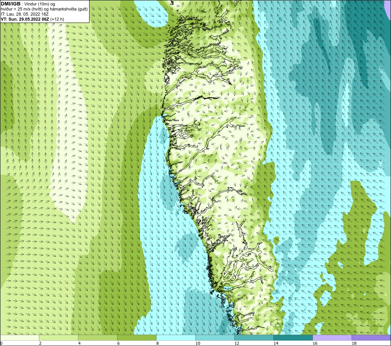Viewport: 391px width, 346px height.
Task: Click the legend scale label '6'
Action: (x=118, y=344)
